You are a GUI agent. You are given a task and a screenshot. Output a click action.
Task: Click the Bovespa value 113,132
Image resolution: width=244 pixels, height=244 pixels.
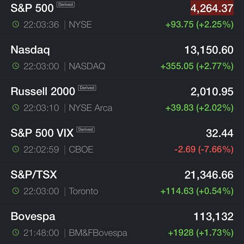[213, 216]
